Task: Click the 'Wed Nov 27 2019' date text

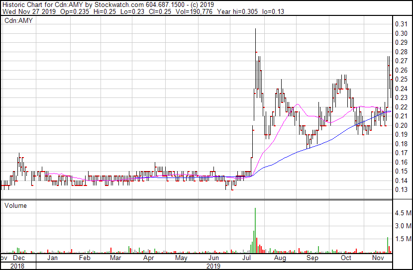Action: pos(29,11)
